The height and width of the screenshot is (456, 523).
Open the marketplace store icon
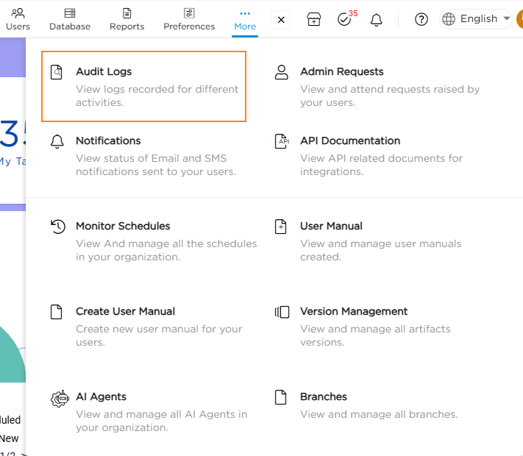314,20
